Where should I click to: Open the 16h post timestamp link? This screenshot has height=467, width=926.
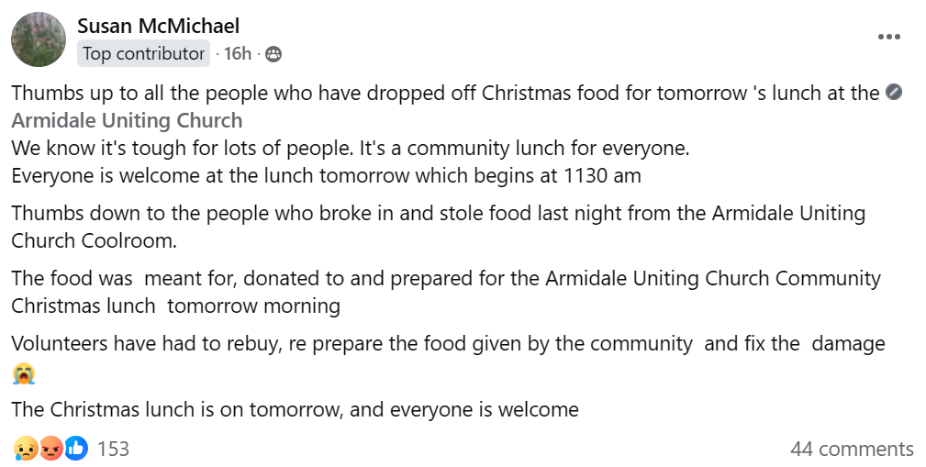coord(238,54)
